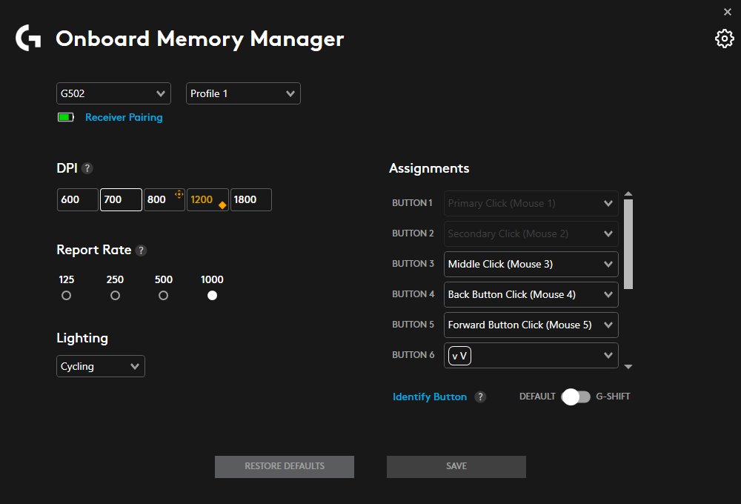Open the Lighting dropdown set to Cycling
Image resolution: width=741 pixels, height=504 pixels.
tap(100, 365)
